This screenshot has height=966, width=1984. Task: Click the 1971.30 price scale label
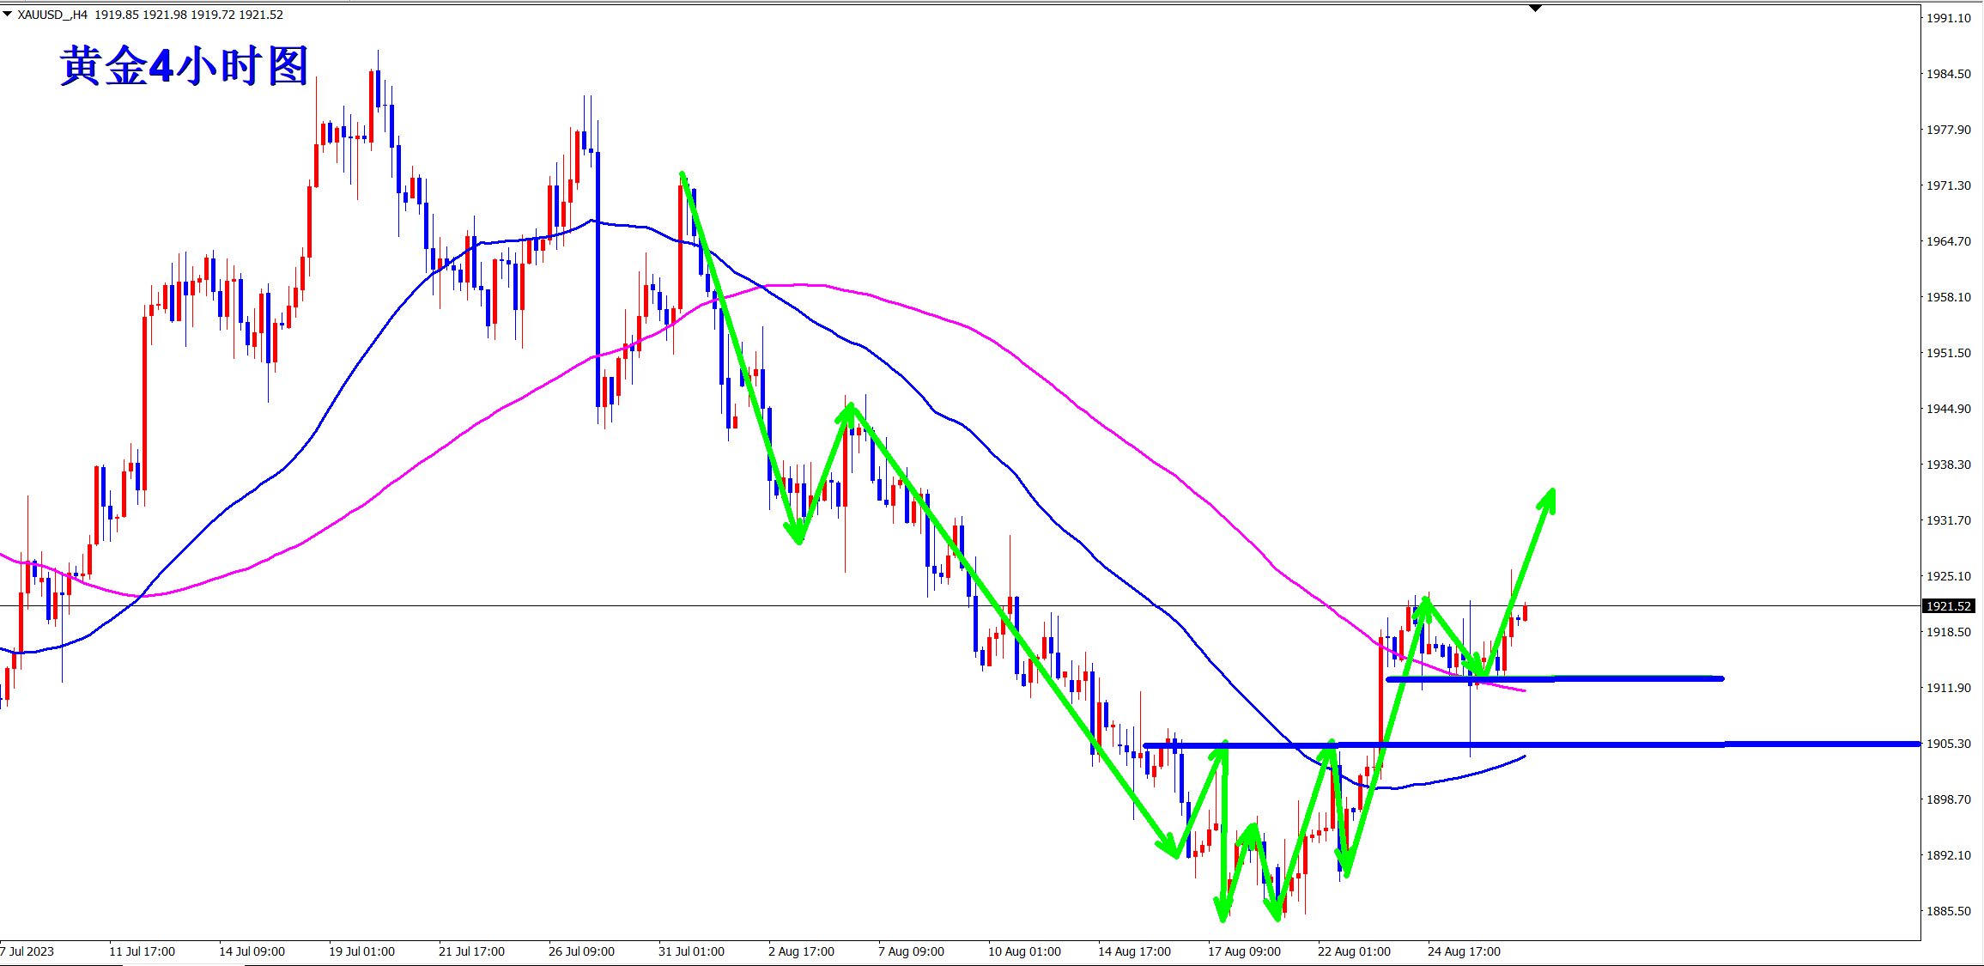tap(1948, 185)
